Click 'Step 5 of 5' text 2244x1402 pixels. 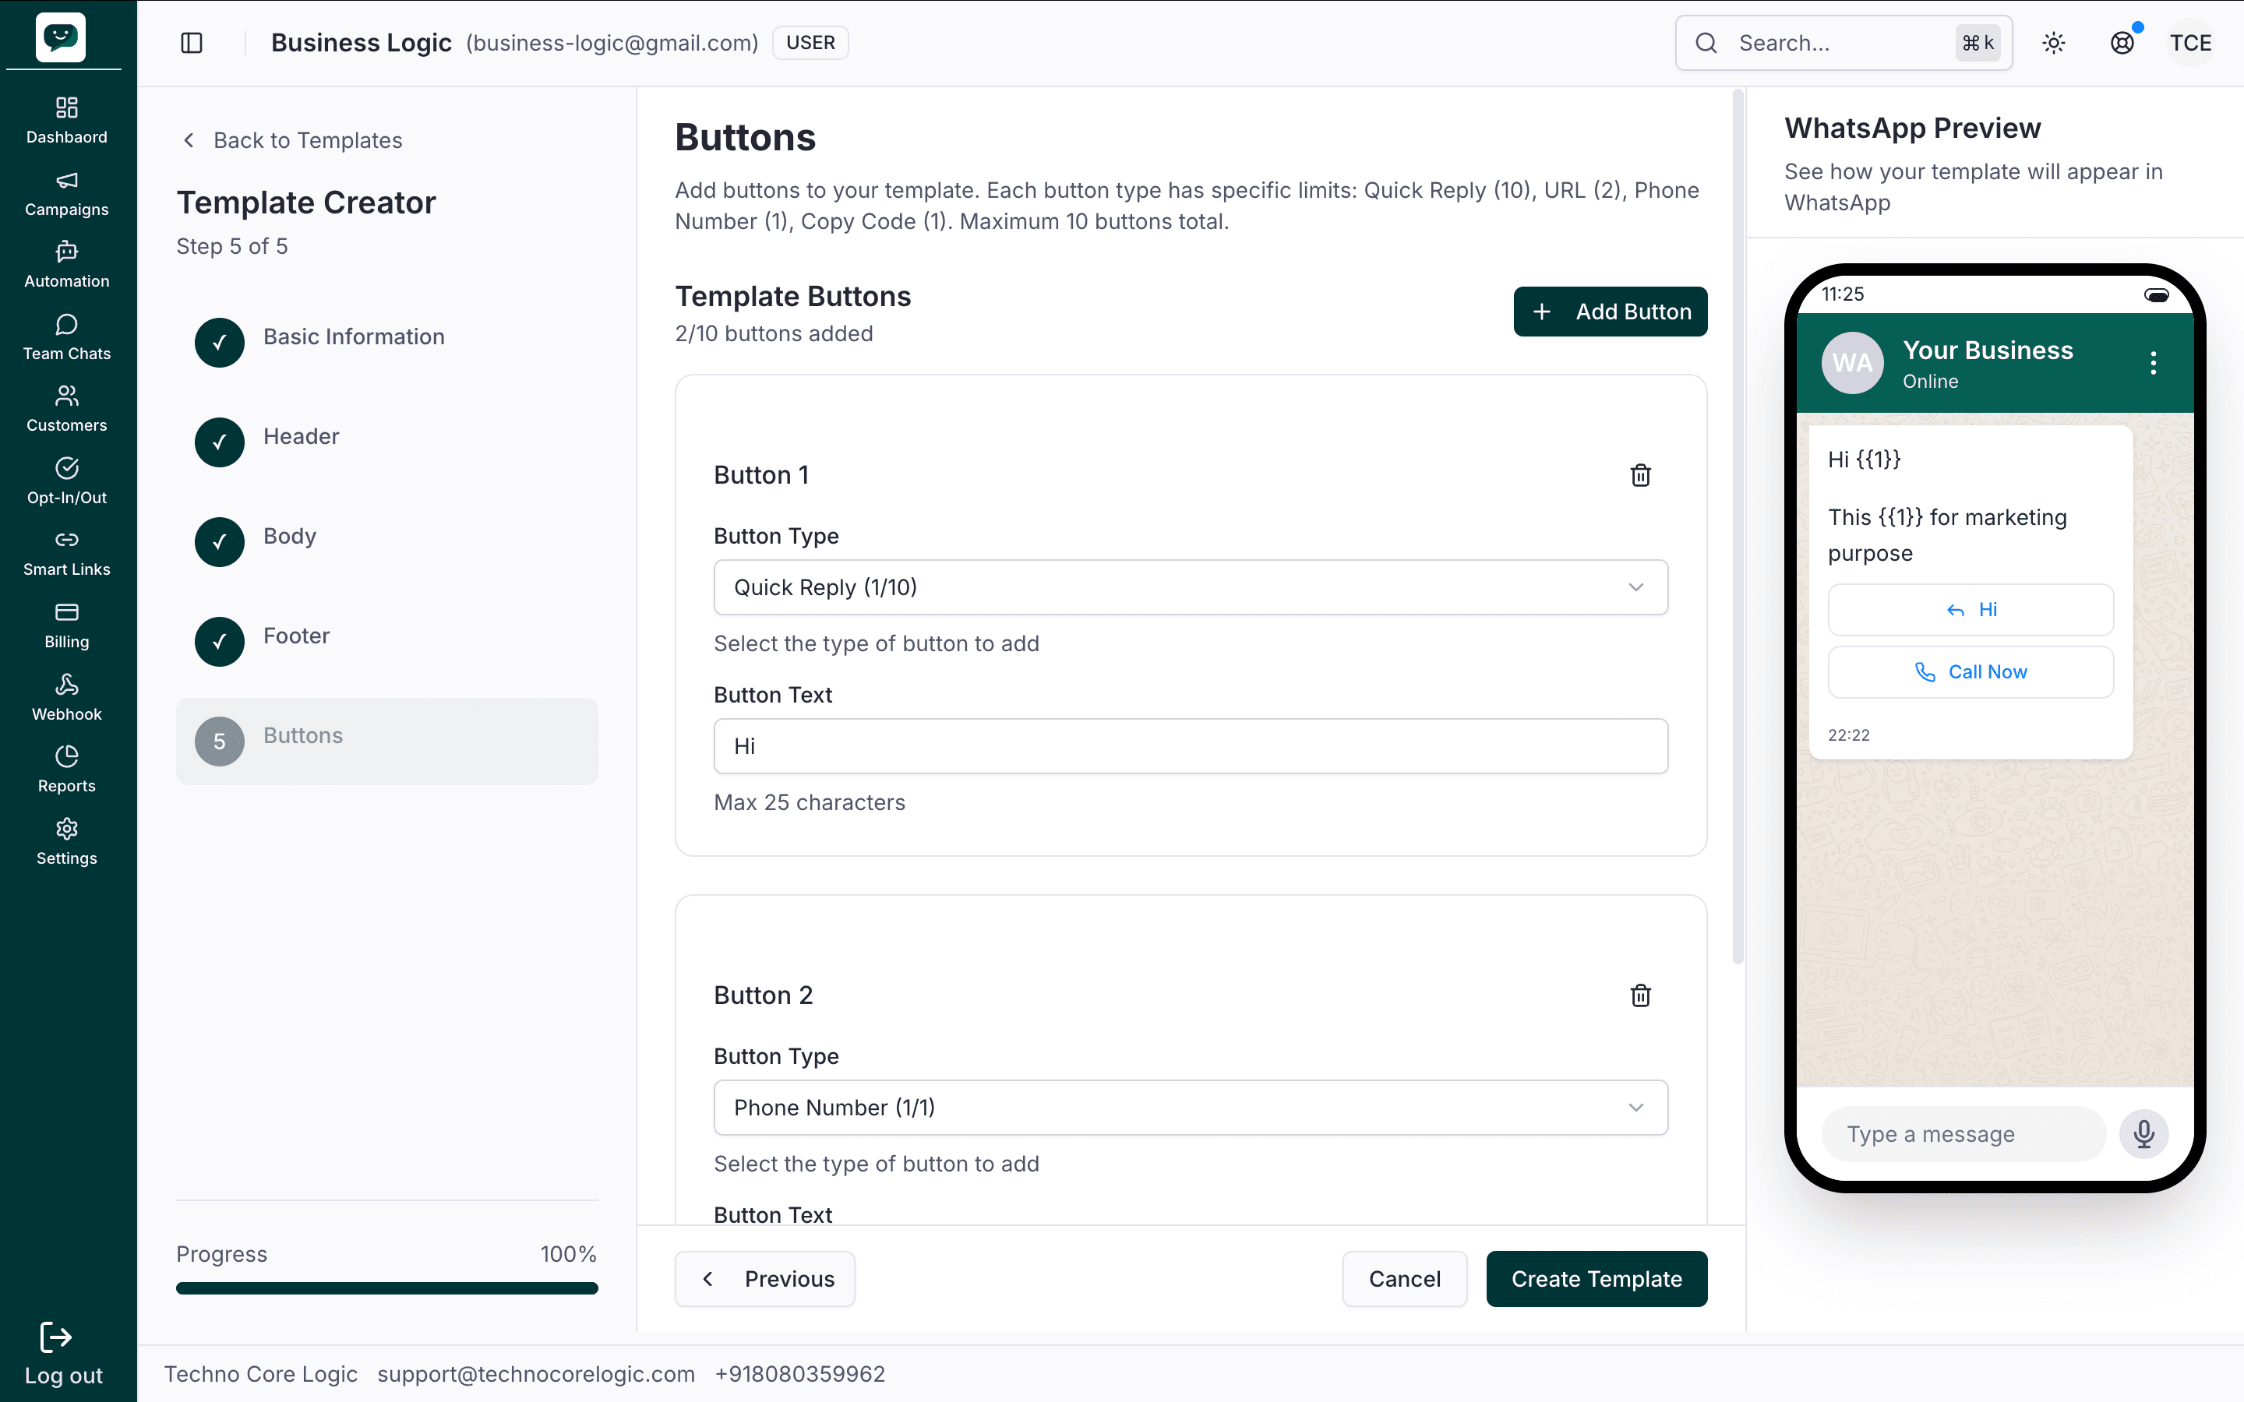click(232, 245)
